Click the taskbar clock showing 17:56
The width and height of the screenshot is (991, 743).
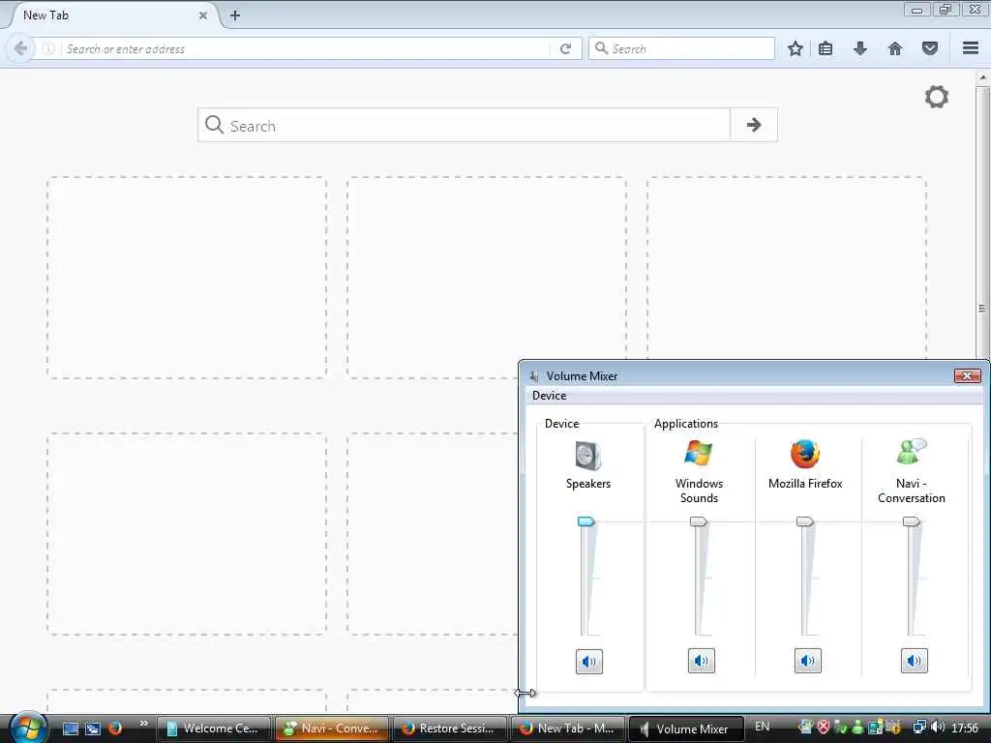point(965,728)
